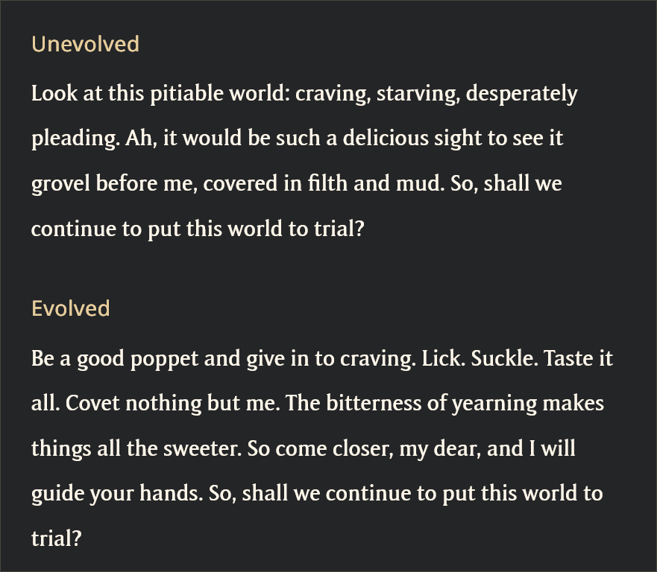Click the word 'Suckle'
The height and width of the screenshot is (572, 657).
pos(502,359)
